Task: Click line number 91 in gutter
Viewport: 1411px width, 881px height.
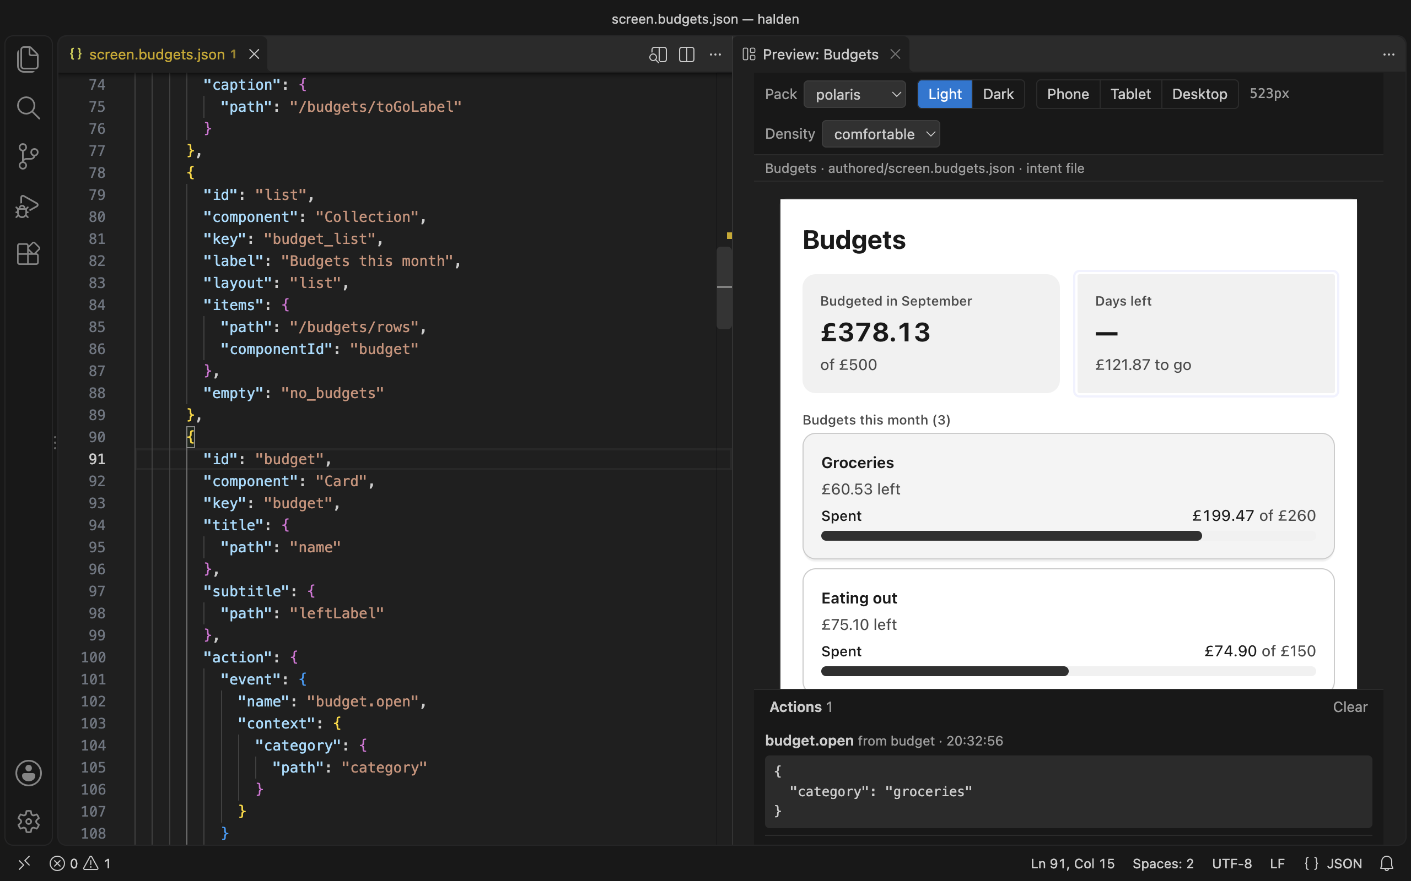Action: pyautogui.click(x=97, y=459)
